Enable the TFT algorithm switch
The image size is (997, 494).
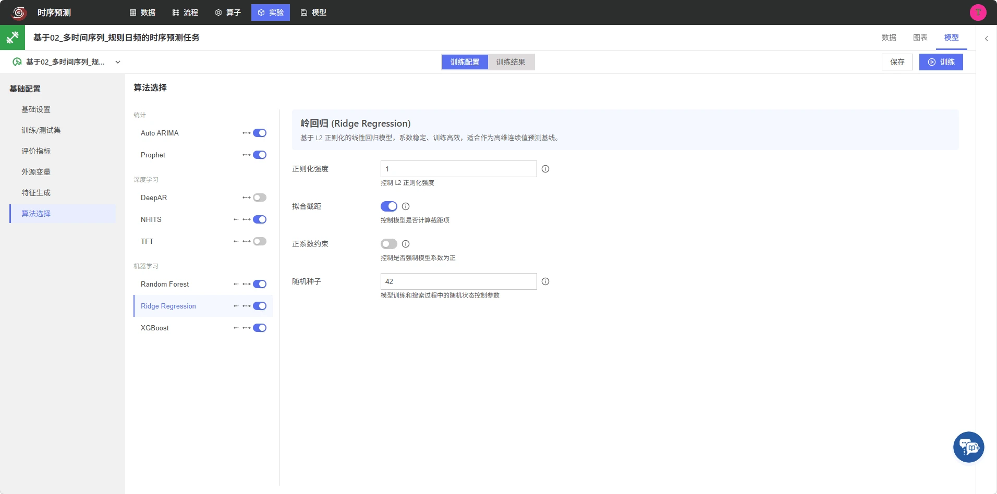tap(260, 241)
